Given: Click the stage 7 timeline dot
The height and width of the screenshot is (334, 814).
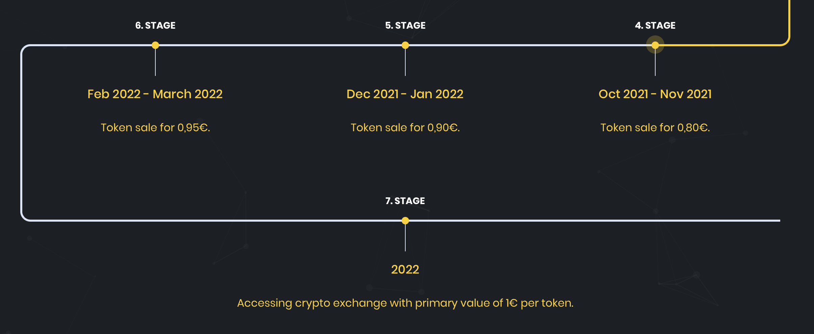Looking at the screenshot, I should click(405, 221).
